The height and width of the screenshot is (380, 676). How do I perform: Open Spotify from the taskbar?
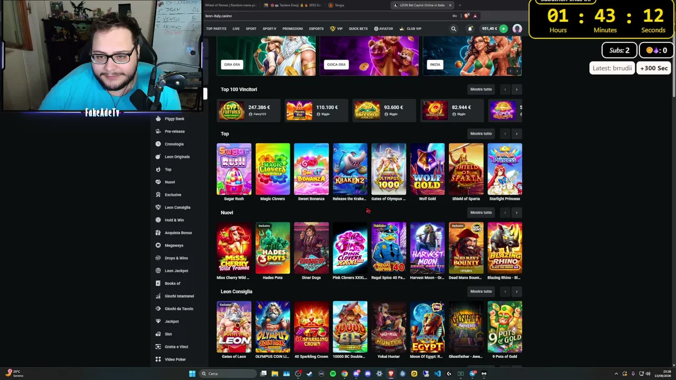tap(333, 374)
